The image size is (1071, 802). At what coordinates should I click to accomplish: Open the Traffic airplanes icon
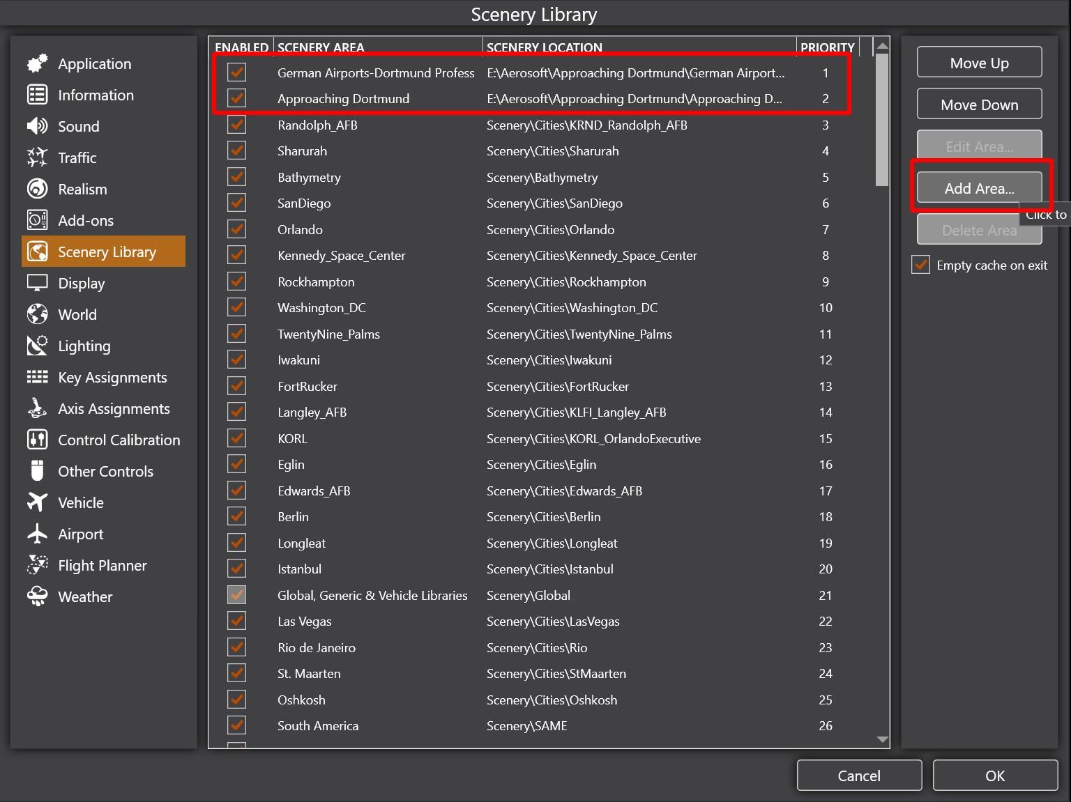tap(37, 157)
